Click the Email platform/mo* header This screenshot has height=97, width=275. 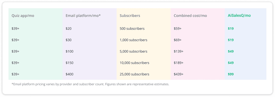[83, 16]
